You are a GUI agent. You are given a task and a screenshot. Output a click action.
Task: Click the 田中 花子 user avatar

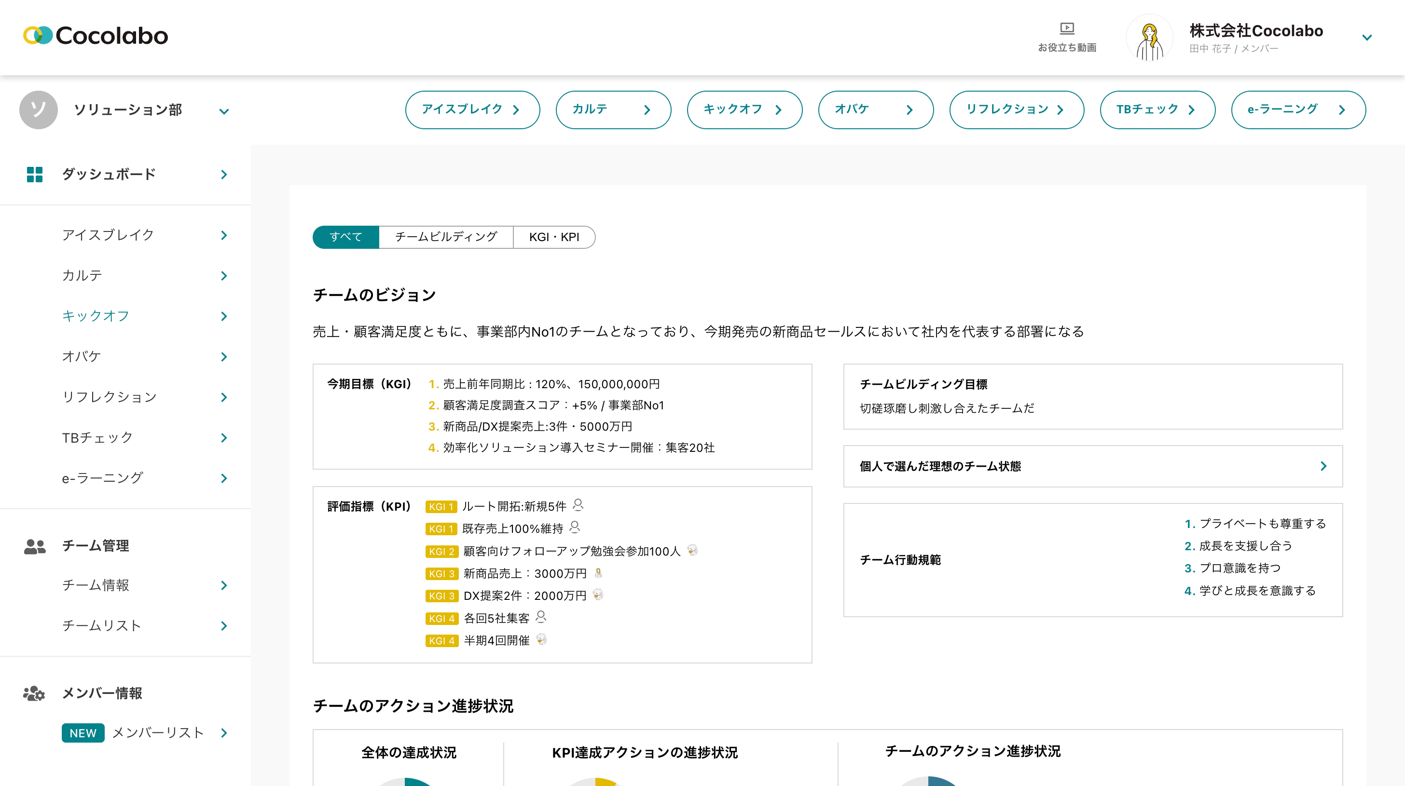click(x=1149, y=38)
